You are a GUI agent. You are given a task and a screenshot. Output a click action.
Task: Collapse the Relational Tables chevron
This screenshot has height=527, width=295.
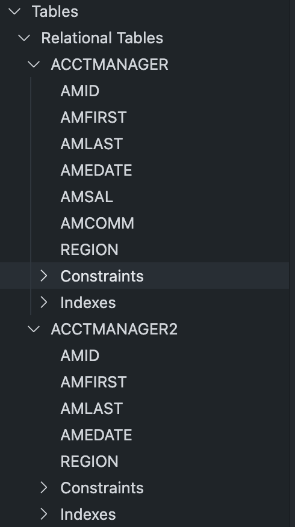click(x=24, y=38)
